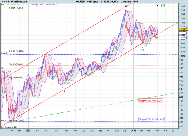
Task: Click the 1 018,5 (38,20%) Fibonacci label
Action: (16, 51)
